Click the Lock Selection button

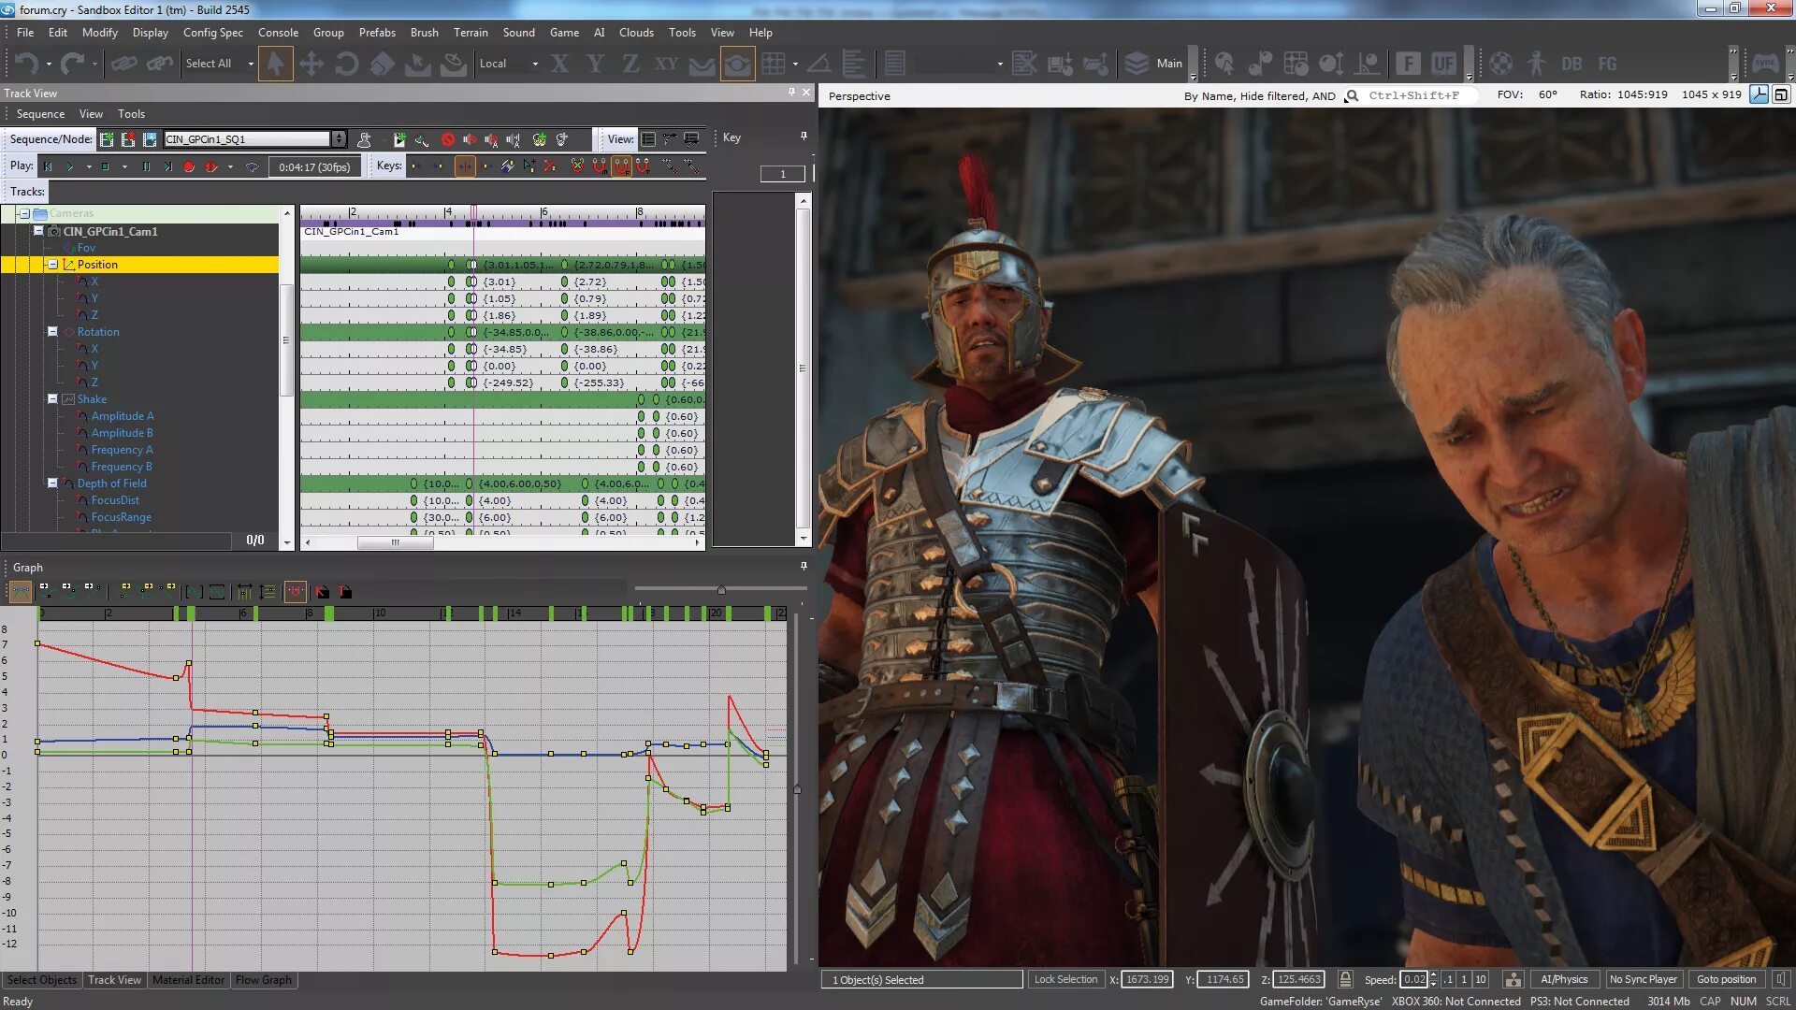tap(1065, 979)
